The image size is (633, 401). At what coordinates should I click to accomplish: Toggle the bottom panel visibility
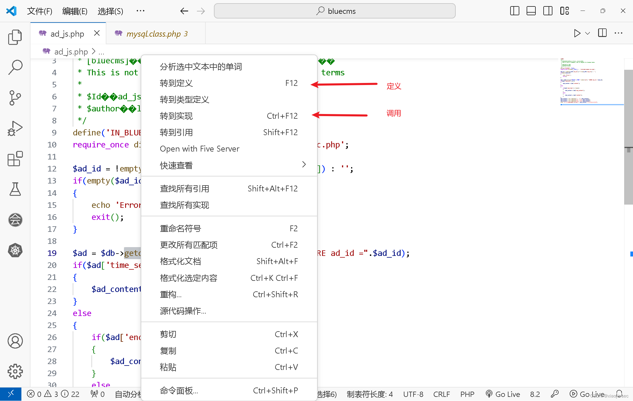click(531, 11)
